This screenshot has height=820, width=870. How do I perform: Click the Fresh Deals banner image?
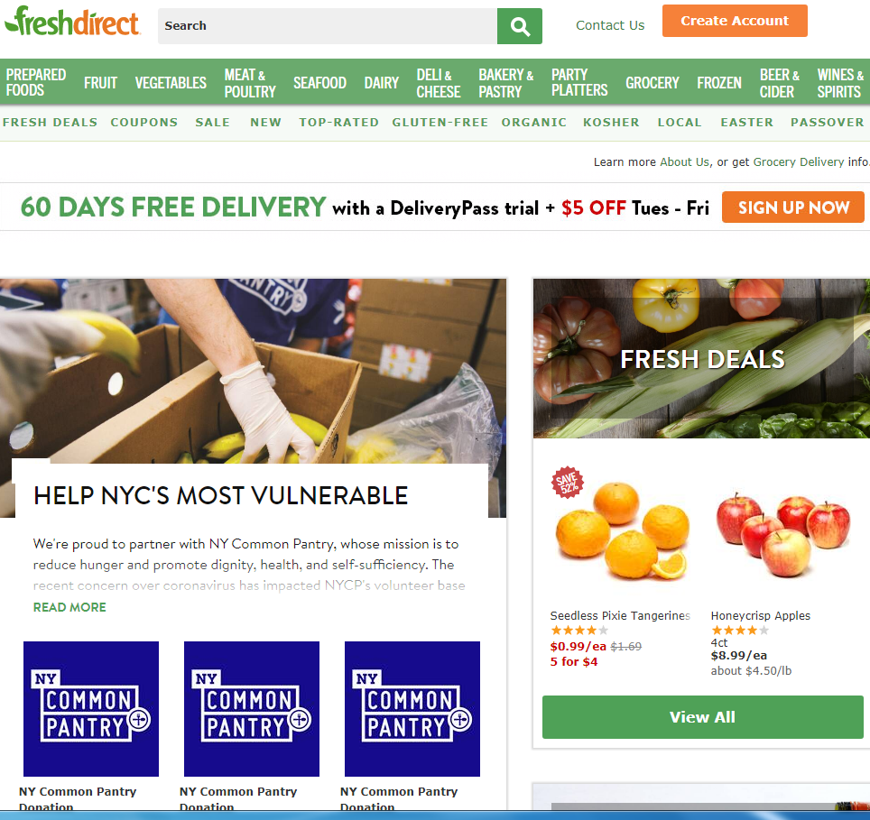tap(701, 358)
